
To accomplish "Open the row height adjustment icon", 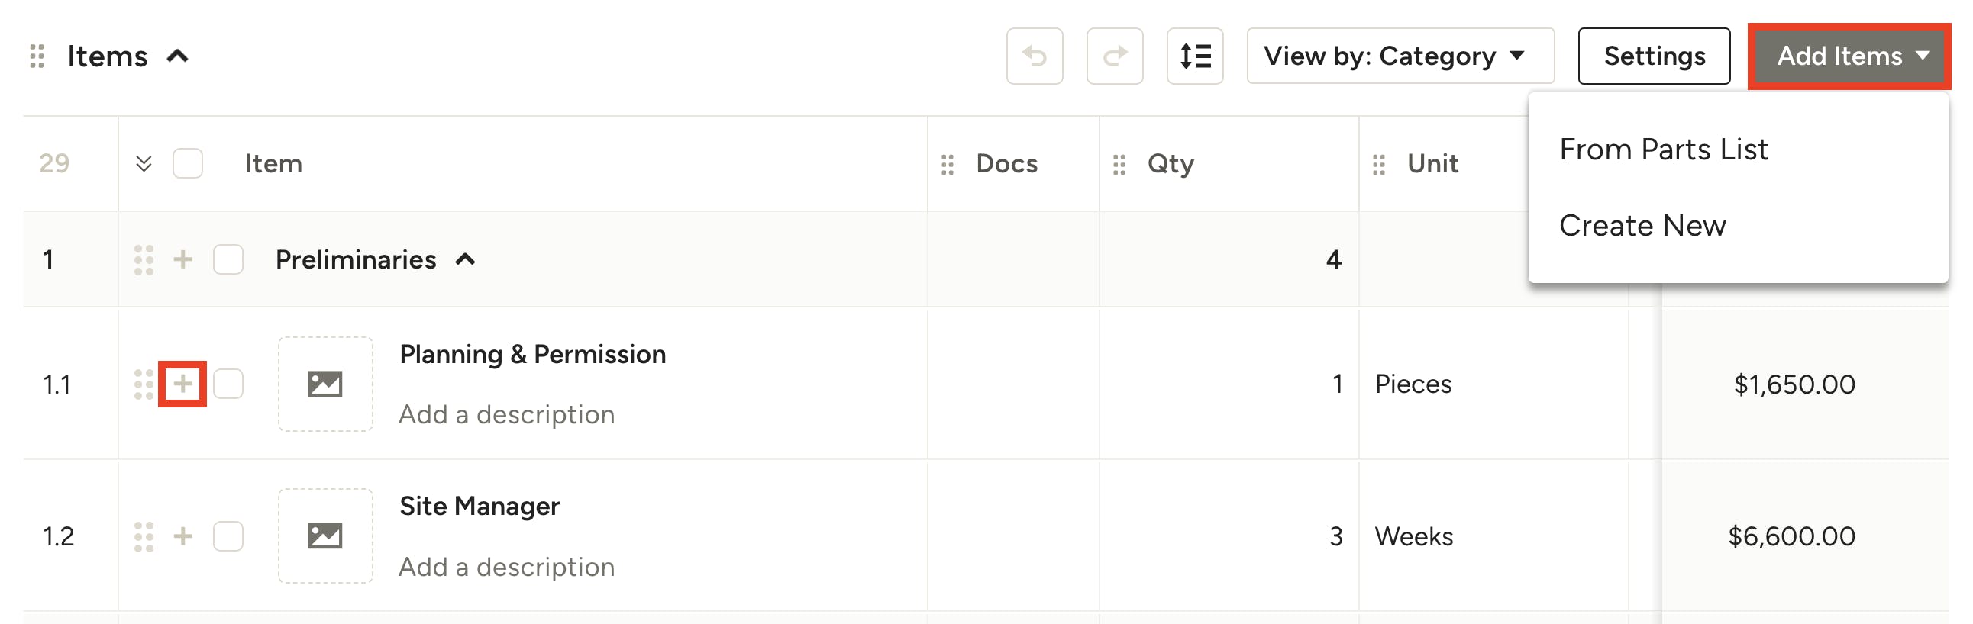I will click(1195, 56).
